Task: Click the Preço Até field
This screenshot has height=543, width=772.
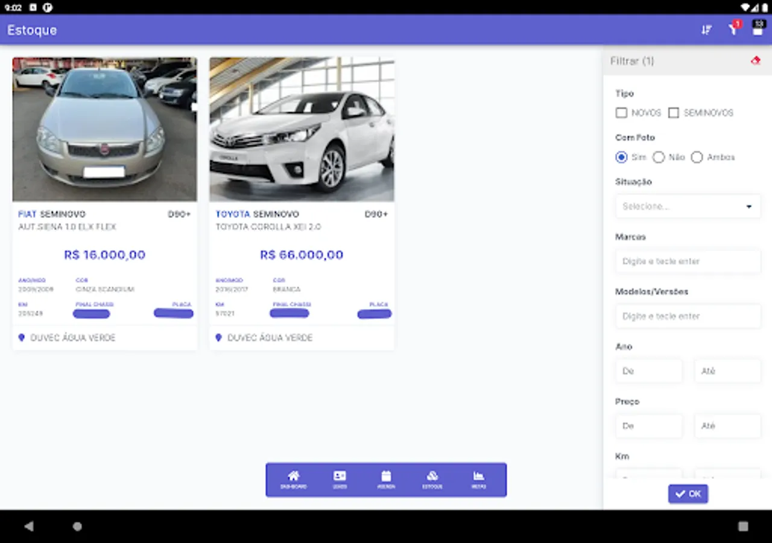Action: click(x=728, y=426)
